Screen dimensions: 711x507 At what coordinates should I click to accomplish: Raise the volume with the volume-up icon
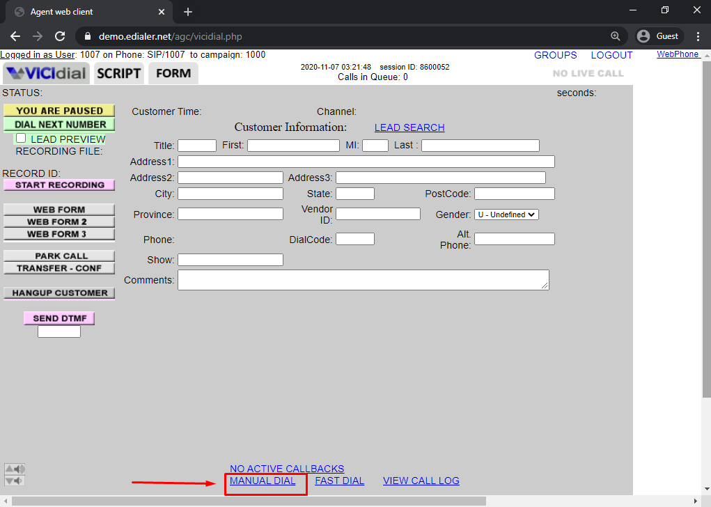pos(15,469)
